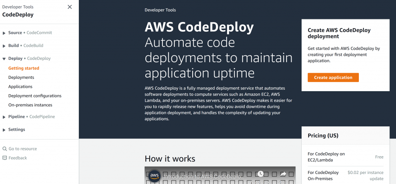Click the Build label in sidebar
Viewport: 396px width, 184px height.
(14, 46)
